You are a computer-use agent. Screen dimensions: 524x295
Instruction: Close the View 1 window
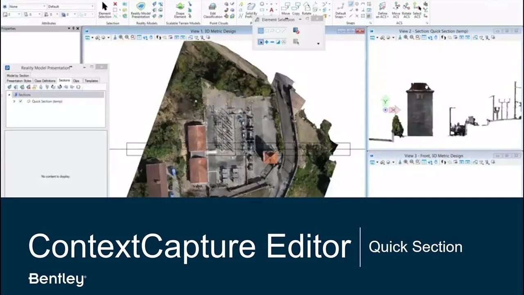tap(360, 31)
